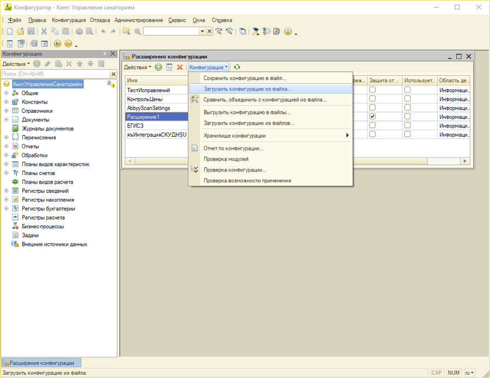Open the Администрирование menu
This screenshot has height=378, width=490.
point(138,20)
